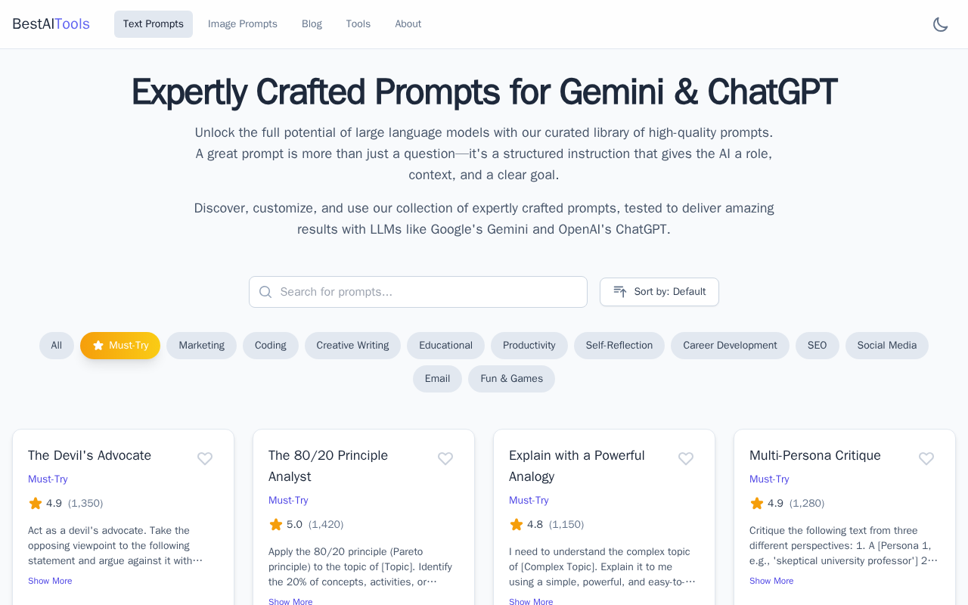The image size is (968, 605).
Task: Like the Multi-Persona Critique prompt heart
Action: (926, 458)
